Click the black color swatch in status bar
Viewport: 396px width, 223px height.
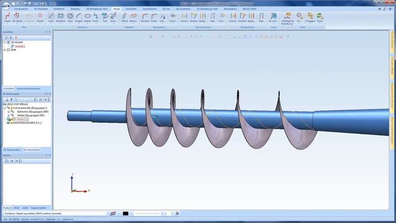(x=126, y=214)
